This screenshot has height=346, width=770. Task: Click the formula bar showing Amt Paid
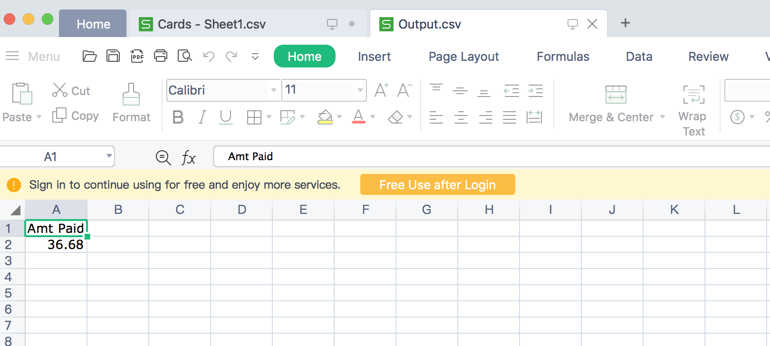coord(491,156)
